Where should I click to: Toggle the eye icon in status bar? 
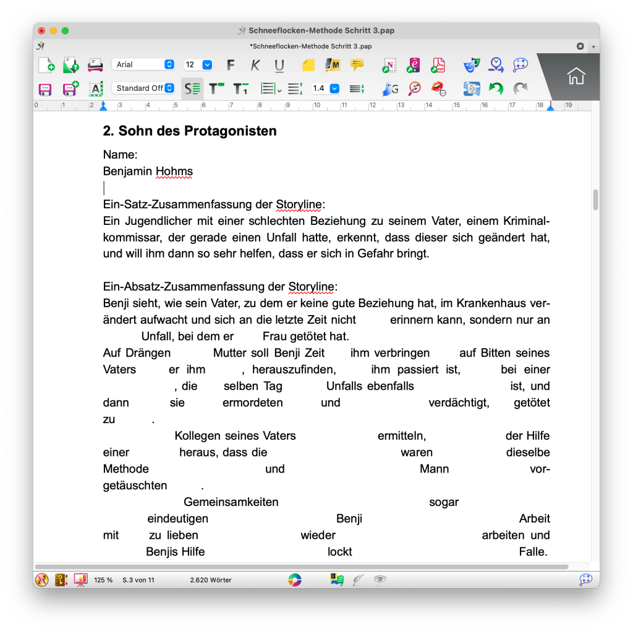click(380, 579)
